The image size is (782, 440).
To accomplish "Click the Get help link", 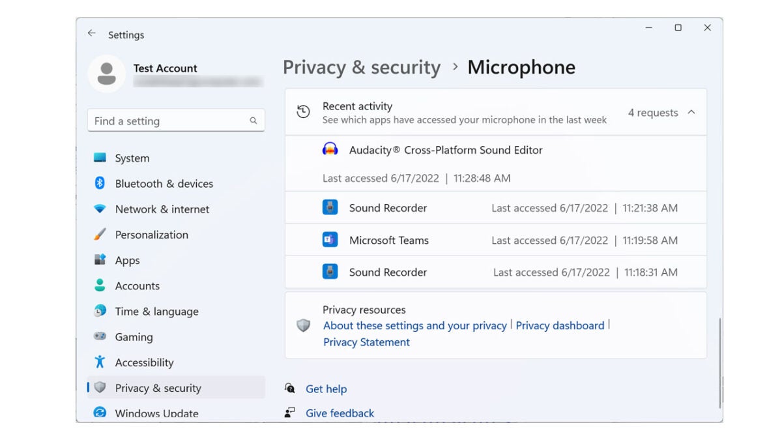I will (x=326, y=389).
